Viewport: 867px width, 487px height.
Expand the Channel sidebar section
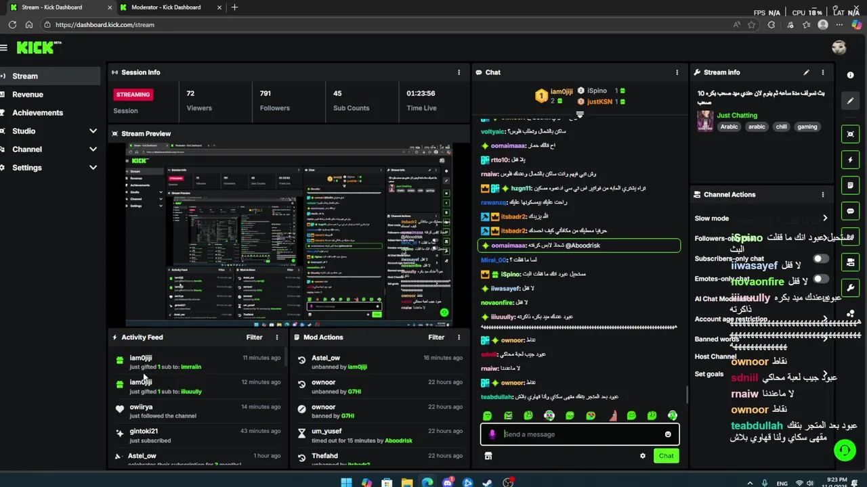tap(93, 149)
